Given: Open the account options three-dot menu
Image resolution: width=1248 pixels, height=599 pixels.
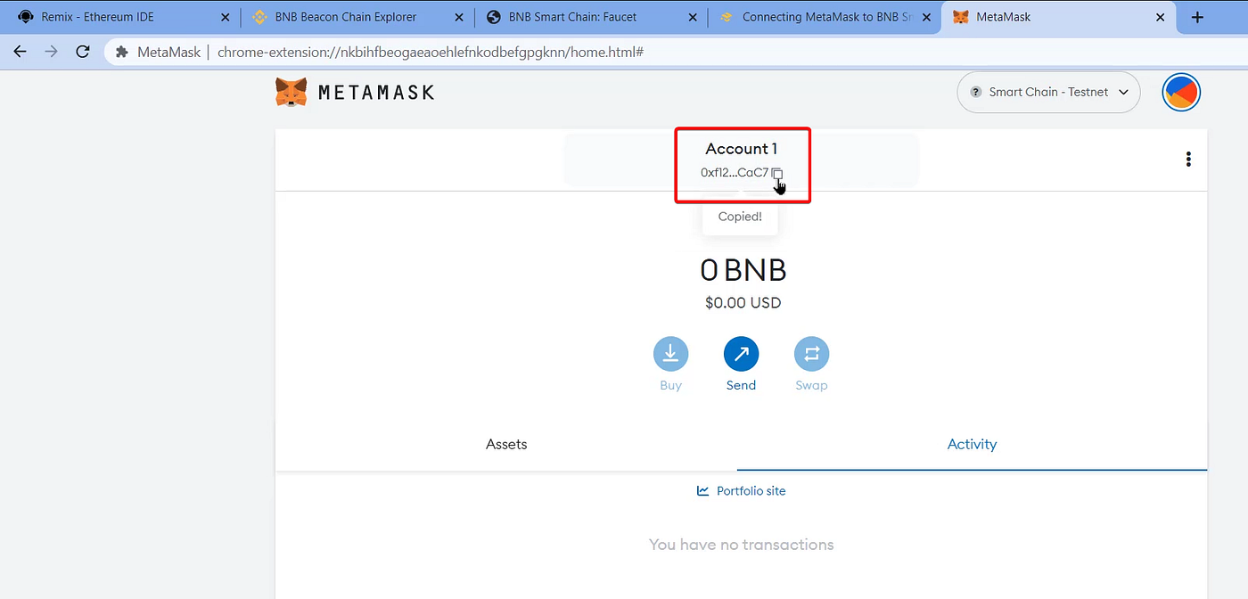Looking at the screenshot, I should (x=1188, y=159).
